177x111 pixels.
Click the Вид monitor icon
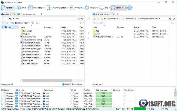pyautogui.click(x=102, y=8)
